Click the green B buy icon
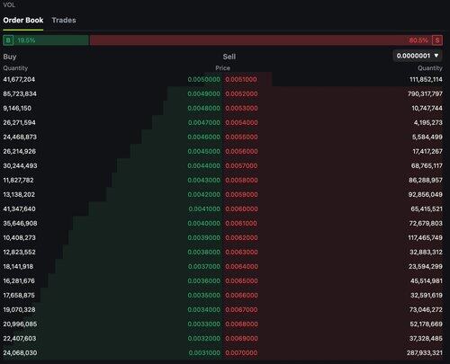The image size is (450, 364). [x=8, y=40]
